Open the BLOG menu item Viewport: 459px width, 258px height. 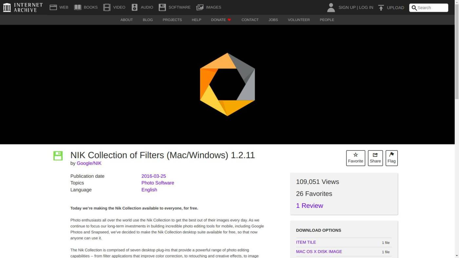148,20
